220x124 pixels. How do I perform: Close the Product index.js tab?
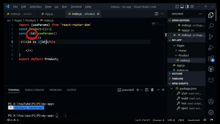pos(98,14)
